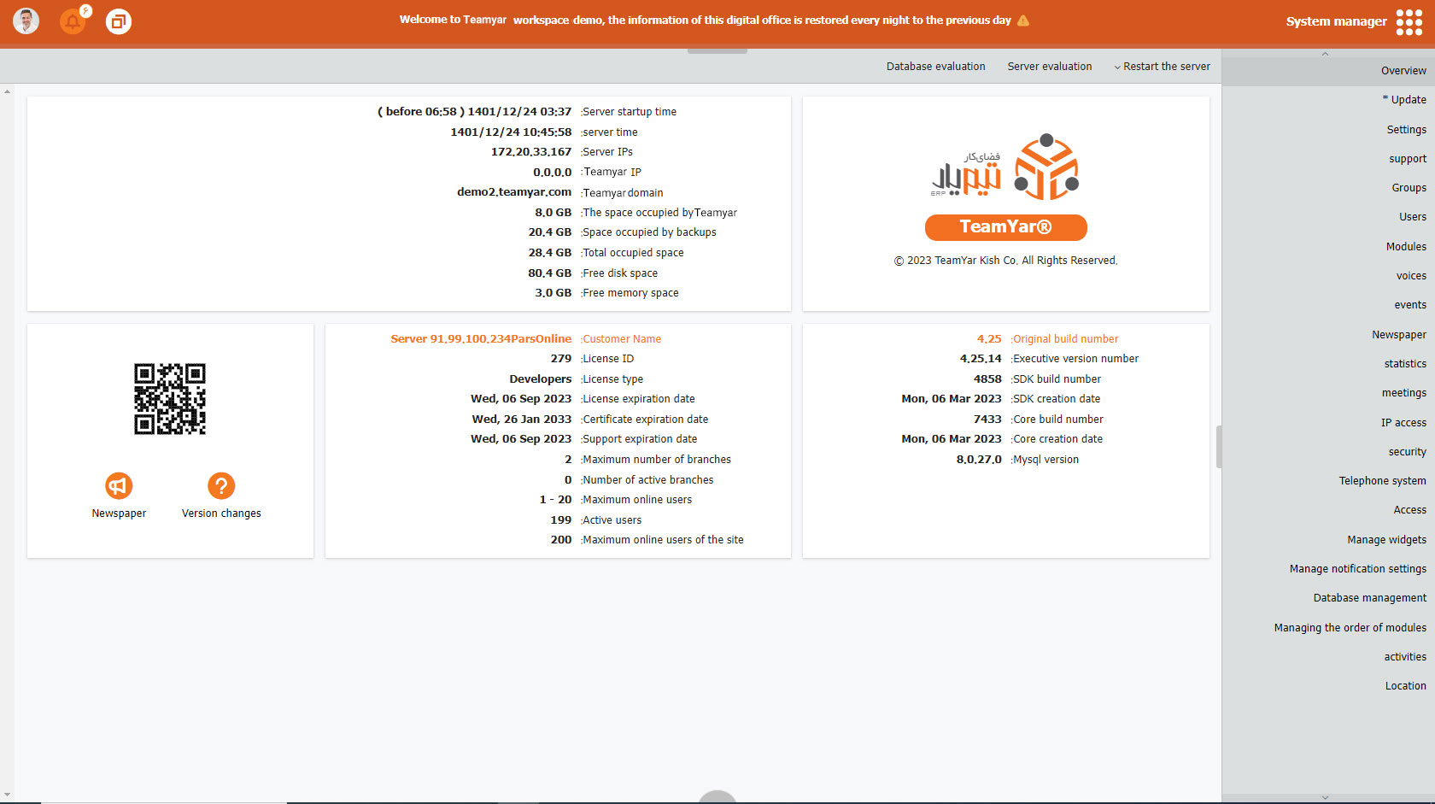This screenshot has width=1435, height=804.
Task: Click the vertical splitter handle beside sidebar
Action: click(x=1219, y=447)
